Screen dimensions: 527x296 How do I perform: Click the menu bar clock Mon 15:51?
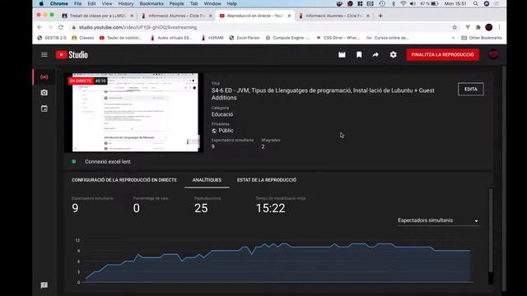point(455,3)
